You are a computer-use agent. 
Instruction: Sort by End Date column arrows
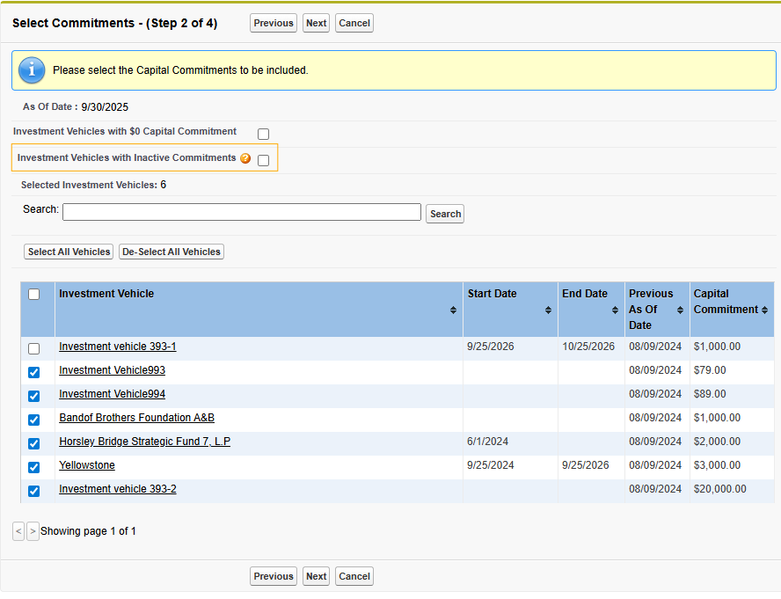pos(615,310)
